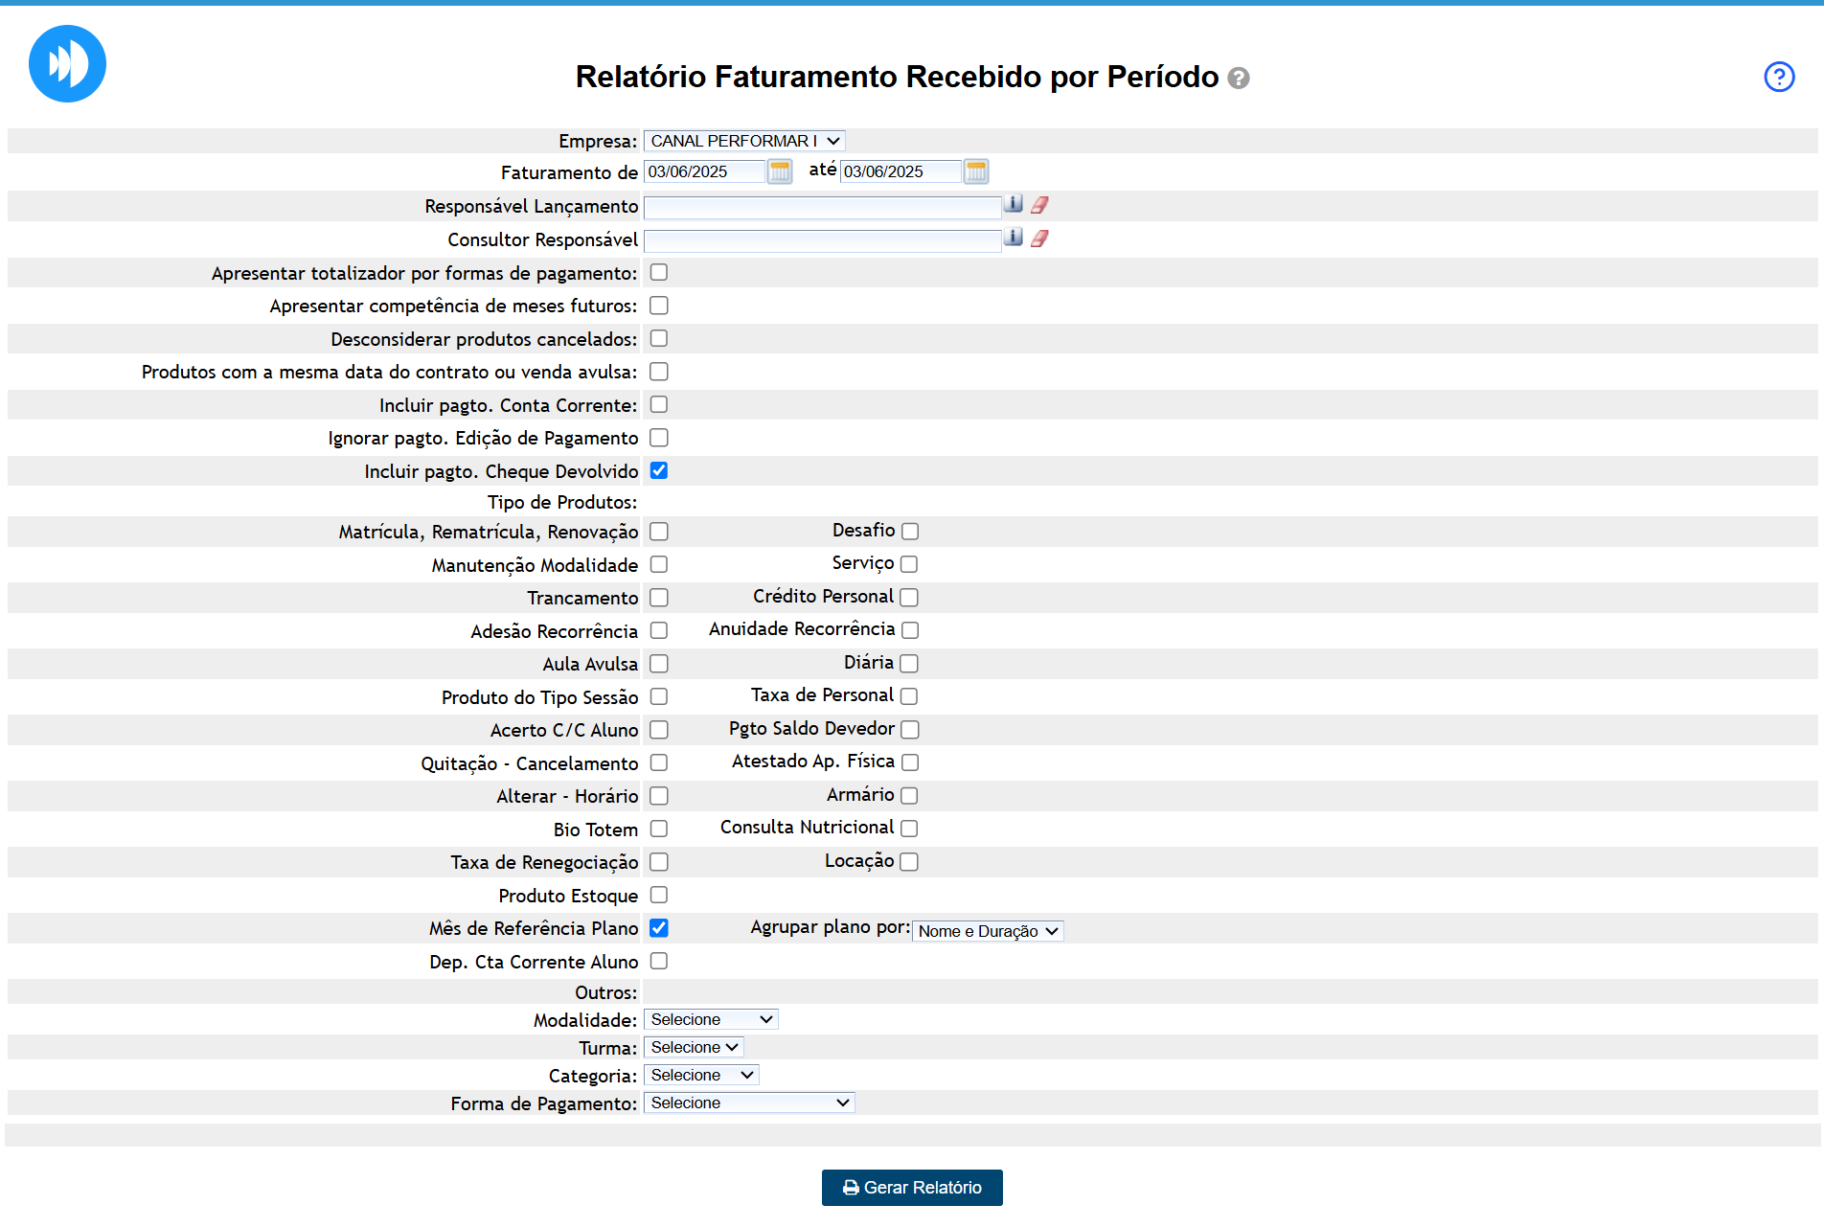Image resolution: width=1824 pixels, height=1228 pixels.
Task: Open the Forma de Pagamento dropdown
Action: click(749, 1103)
